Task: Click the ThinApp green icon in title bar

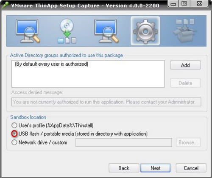Action: tap(6, 5)
